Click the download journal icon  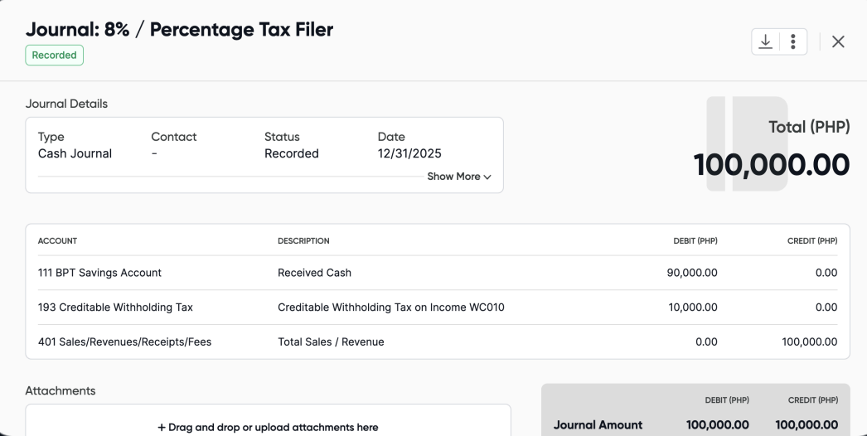(766, 41)
